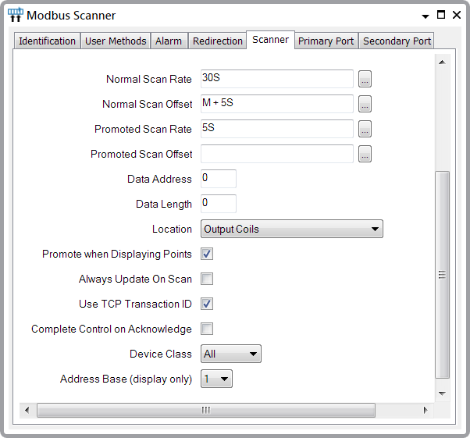Enable Always Update On Scan
The height and width of the screenshot is (438, 470).
208,279
